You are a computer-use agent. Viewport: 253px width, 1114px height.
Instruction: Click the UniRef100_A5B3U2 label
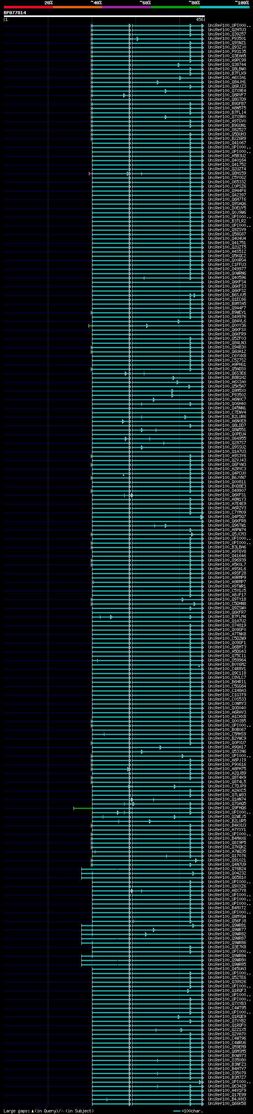coord(227,156)
